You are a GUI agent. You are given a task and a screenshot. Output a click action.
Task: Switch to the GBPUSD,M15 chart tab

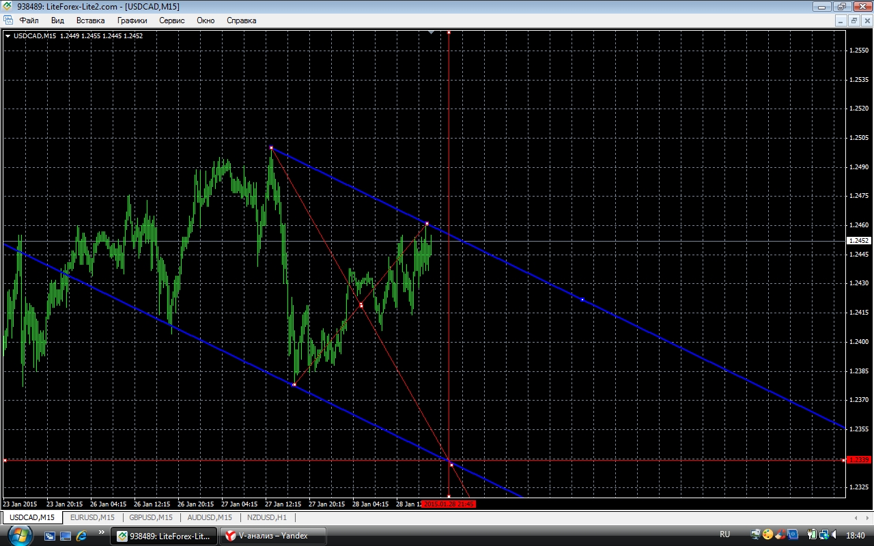tap(152, 517)
